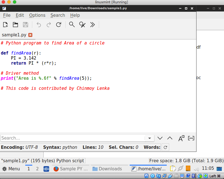Click the Redo arrow in the toolbar

click(49, 25)
